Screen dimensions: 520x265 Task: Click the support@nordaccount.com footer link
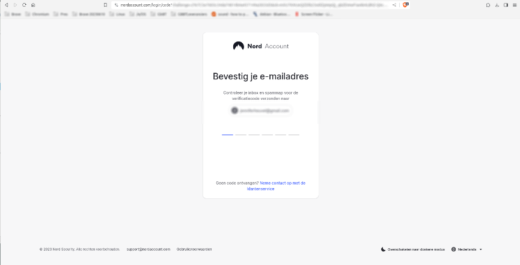pos(148,249)
